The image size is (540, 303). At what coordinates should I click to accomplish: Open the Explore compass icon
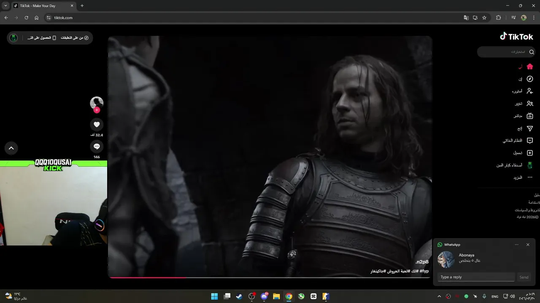[530, 79]
